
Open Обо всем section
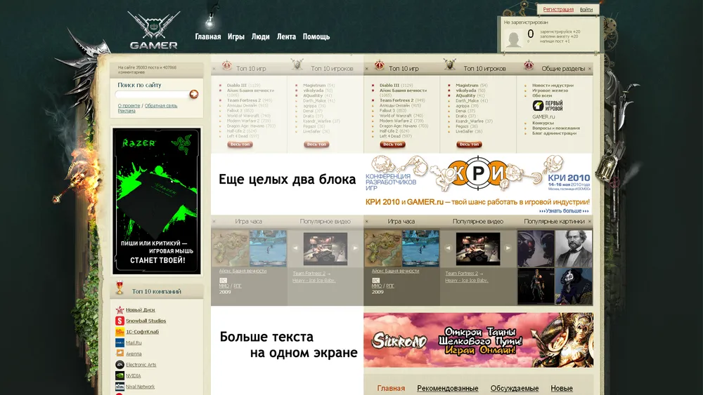(542, 95)
